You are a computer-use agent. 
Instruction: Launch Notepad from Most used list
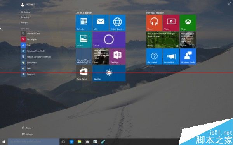tap(28, 74)
